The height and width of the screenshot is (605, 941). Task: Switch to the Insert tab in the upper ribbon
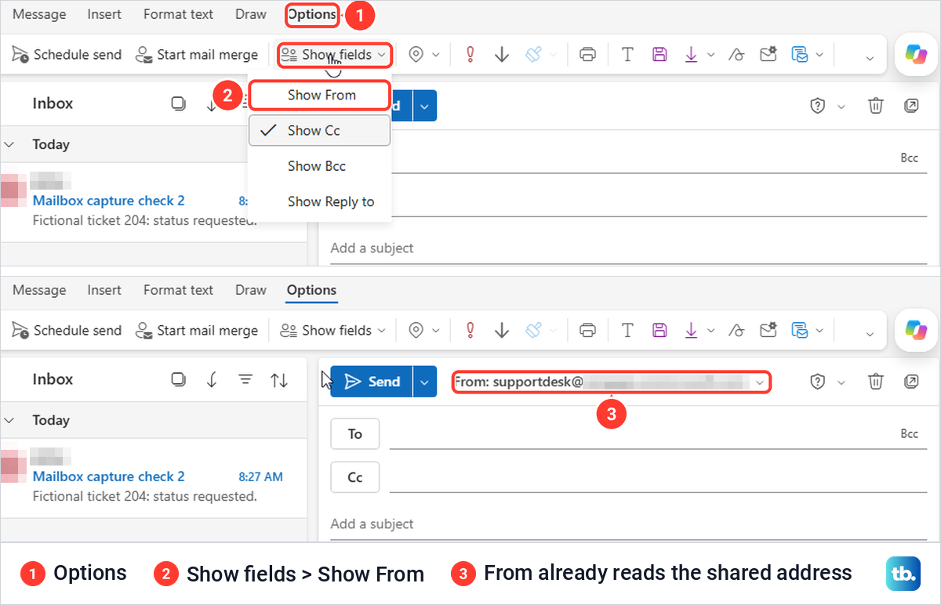pyautogui.click(x=104, y=14)
